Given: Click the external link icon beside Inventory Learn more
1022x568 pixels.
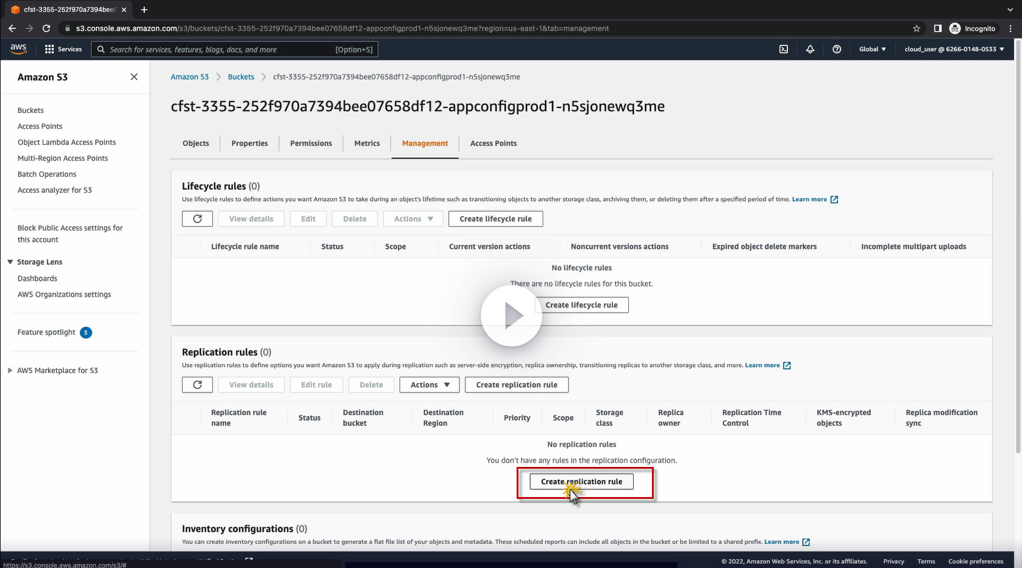Looking at the screenshot, I should click(x=806, y=542).
